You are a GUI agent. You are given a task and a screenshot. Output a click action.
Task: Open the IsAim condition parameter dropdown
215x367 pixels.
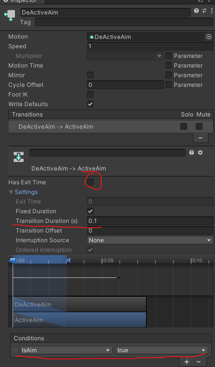pyautogui.click(x=65, y=350)
